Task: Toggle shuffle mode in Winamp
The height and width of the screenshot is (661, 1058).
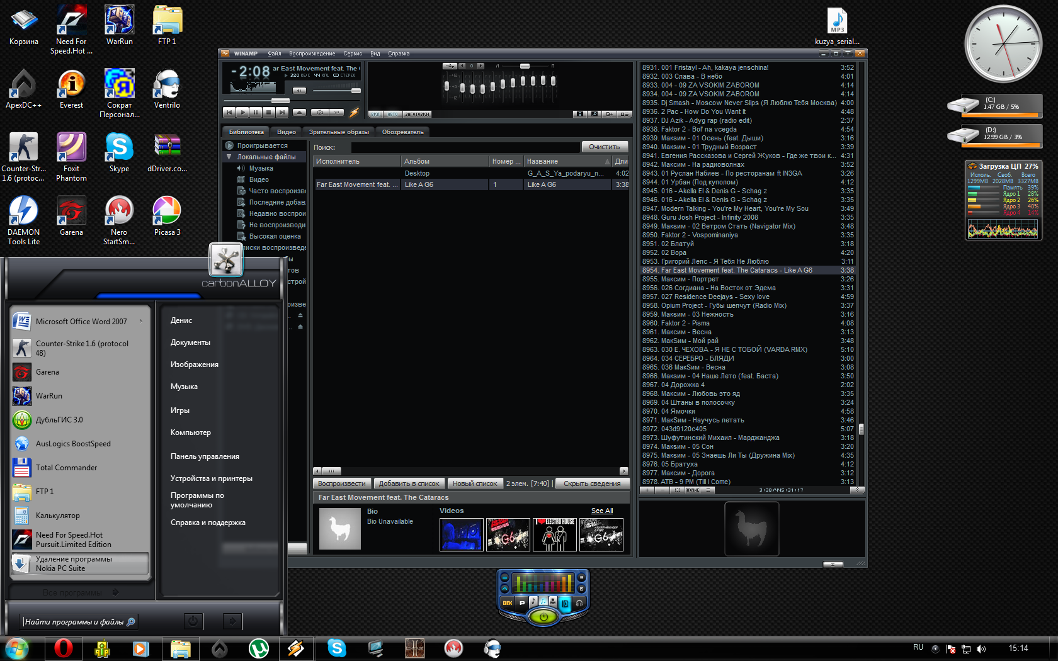Action: point(320,112)
